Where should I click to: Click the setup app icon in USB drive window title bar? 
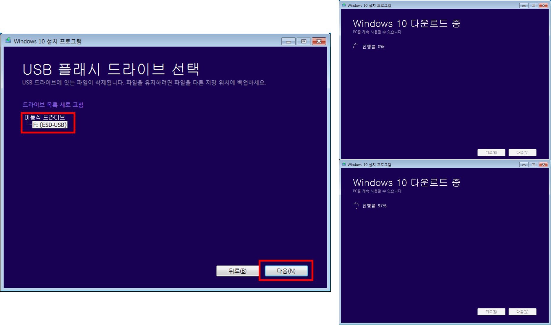(8, 40)
